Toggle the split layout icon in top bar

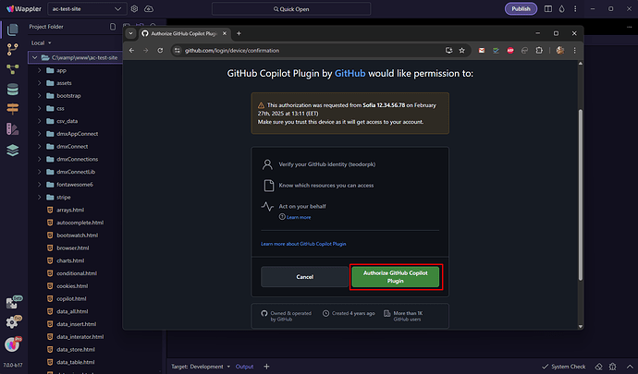pos(548,8)
